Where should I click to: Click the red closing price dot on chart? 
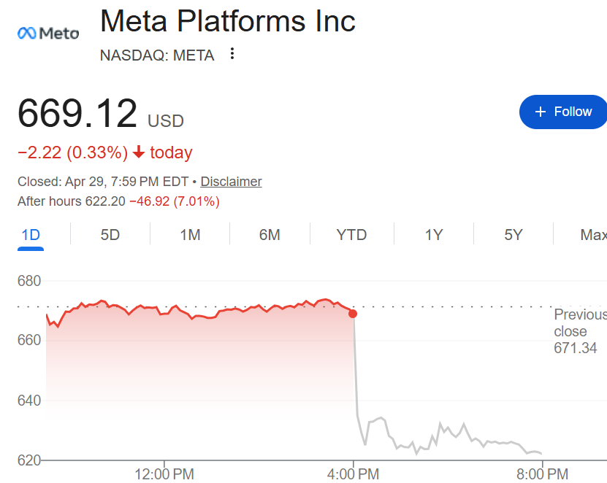click(353, 313)
